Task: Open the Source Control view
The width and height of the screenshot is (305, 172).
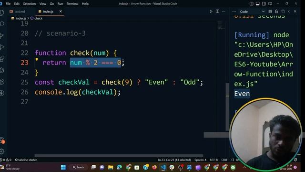Action: point(2,35)
